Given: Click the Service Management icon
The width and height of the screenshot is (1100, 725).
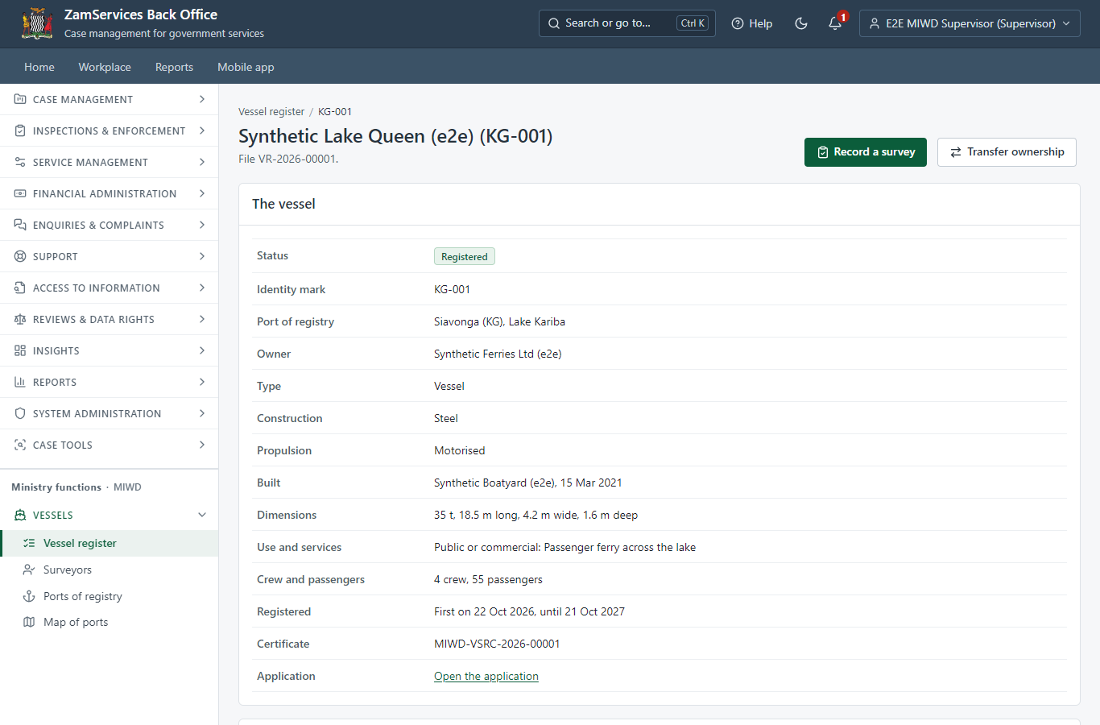Looking at the screenshot, I should tap(20, 162).
